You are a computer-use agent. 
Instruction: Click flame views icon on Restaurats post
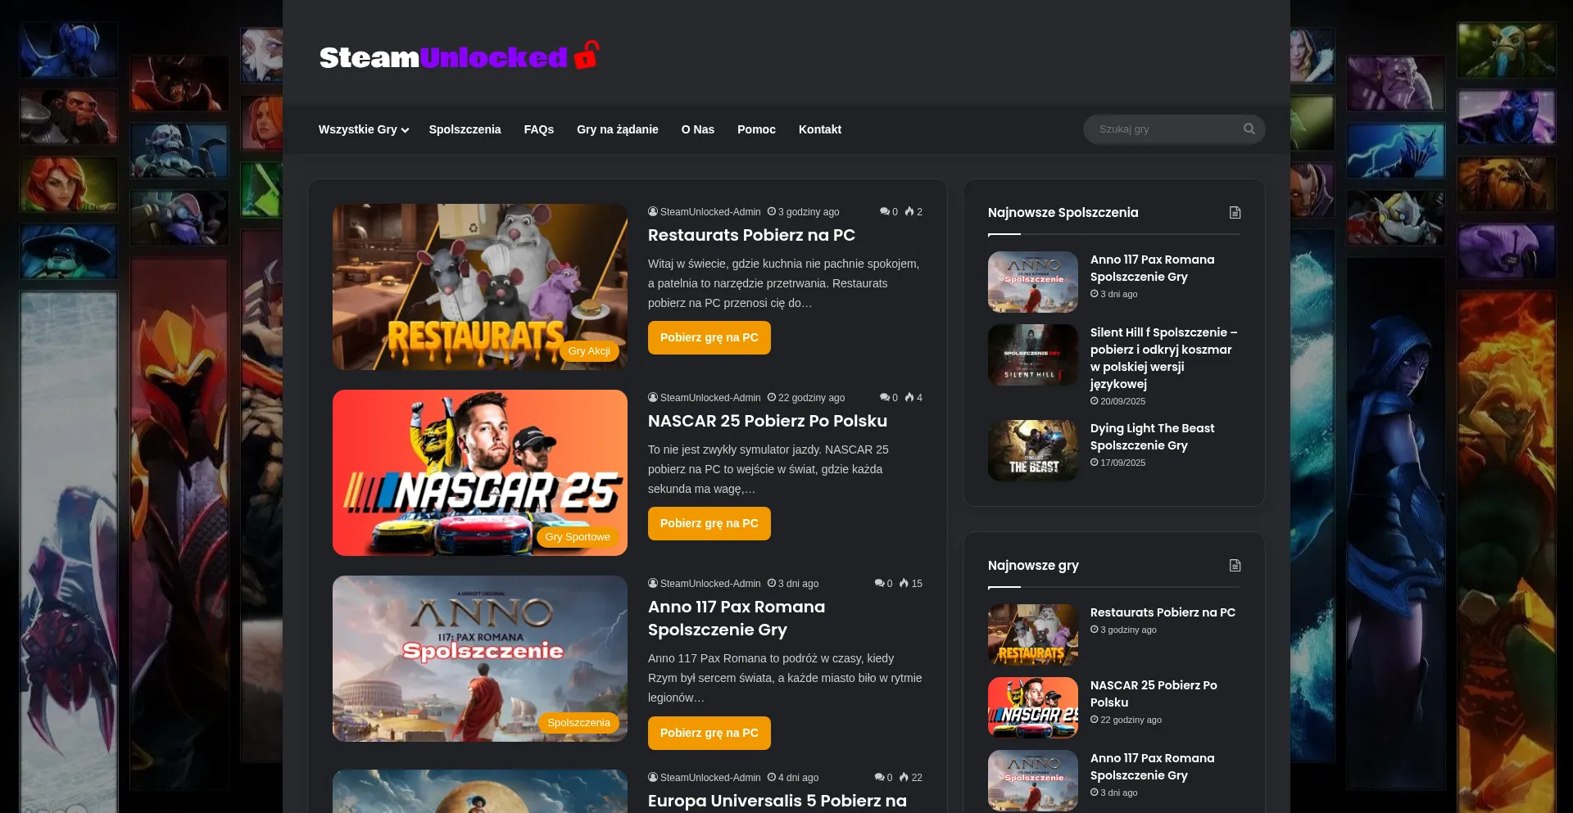909,211
